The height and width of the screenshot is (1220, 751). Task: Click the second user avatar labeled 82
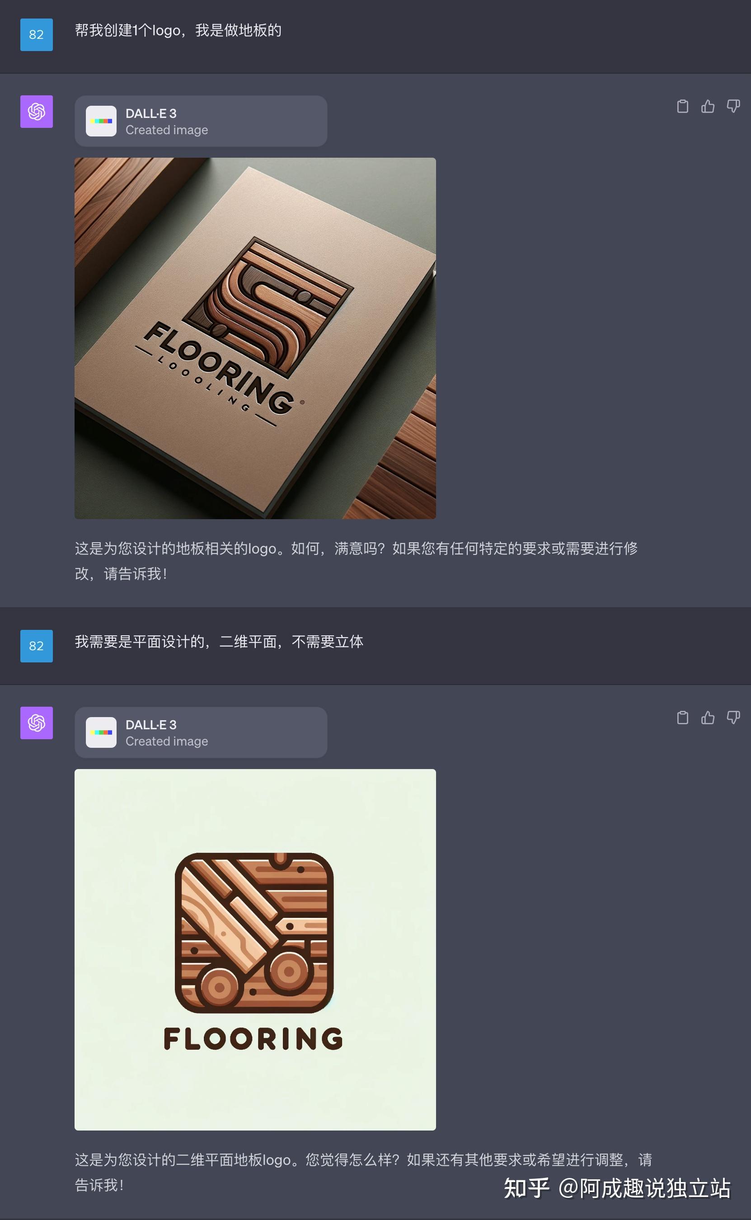click(x=36, y=646)
